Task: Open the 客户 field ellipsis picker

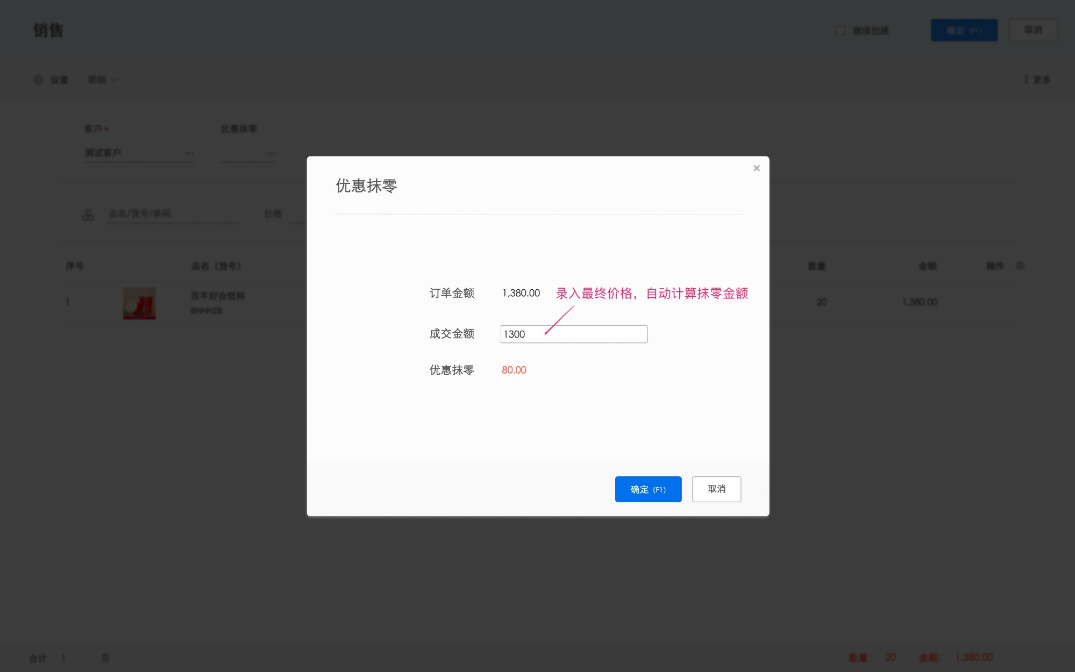Action: point(190,153)
